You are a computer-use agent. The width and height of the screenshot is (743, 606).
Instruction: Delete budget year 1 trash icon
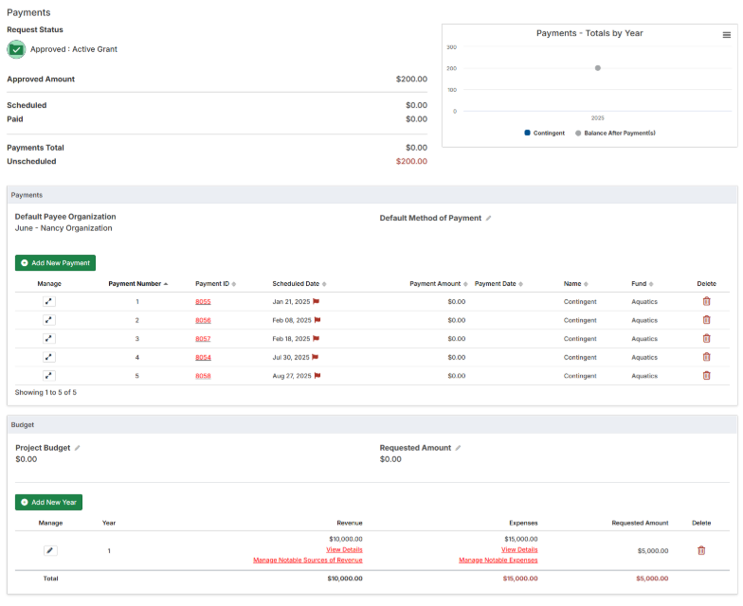tap(701, 550)
